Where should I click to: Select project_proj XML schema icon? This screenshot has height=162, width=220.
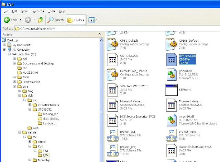[x=113, y=151]
